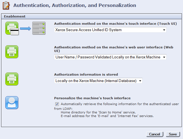Expand the Authorization information storage dropdown

tap(98, 81)
